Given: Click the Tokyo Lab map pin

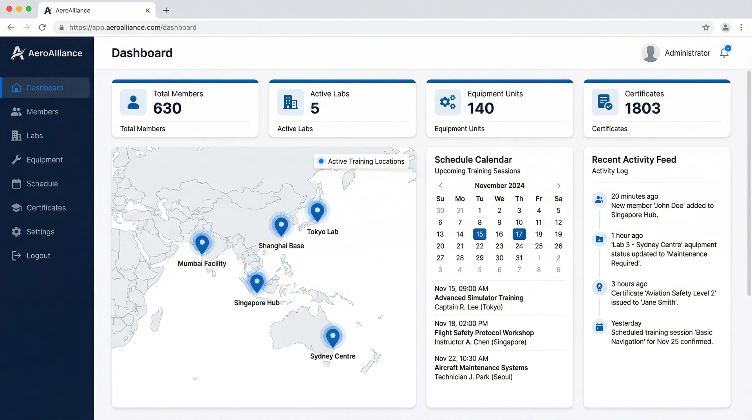Looking at the screenshot, I should 317,212.
